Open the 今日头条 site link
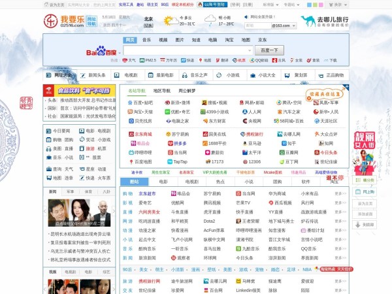Image resolution: width=392 pixels, height=294 pixels. [x=326, y=152]
